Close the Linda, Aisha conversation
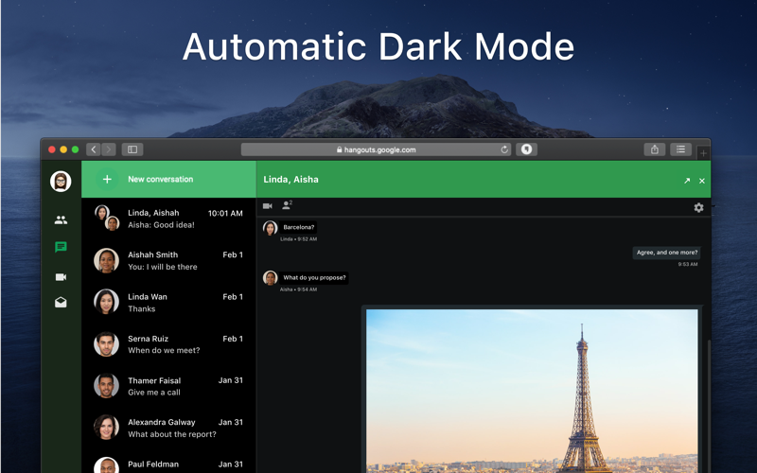Viewport: 757px width, 473px height. point(702,181)
